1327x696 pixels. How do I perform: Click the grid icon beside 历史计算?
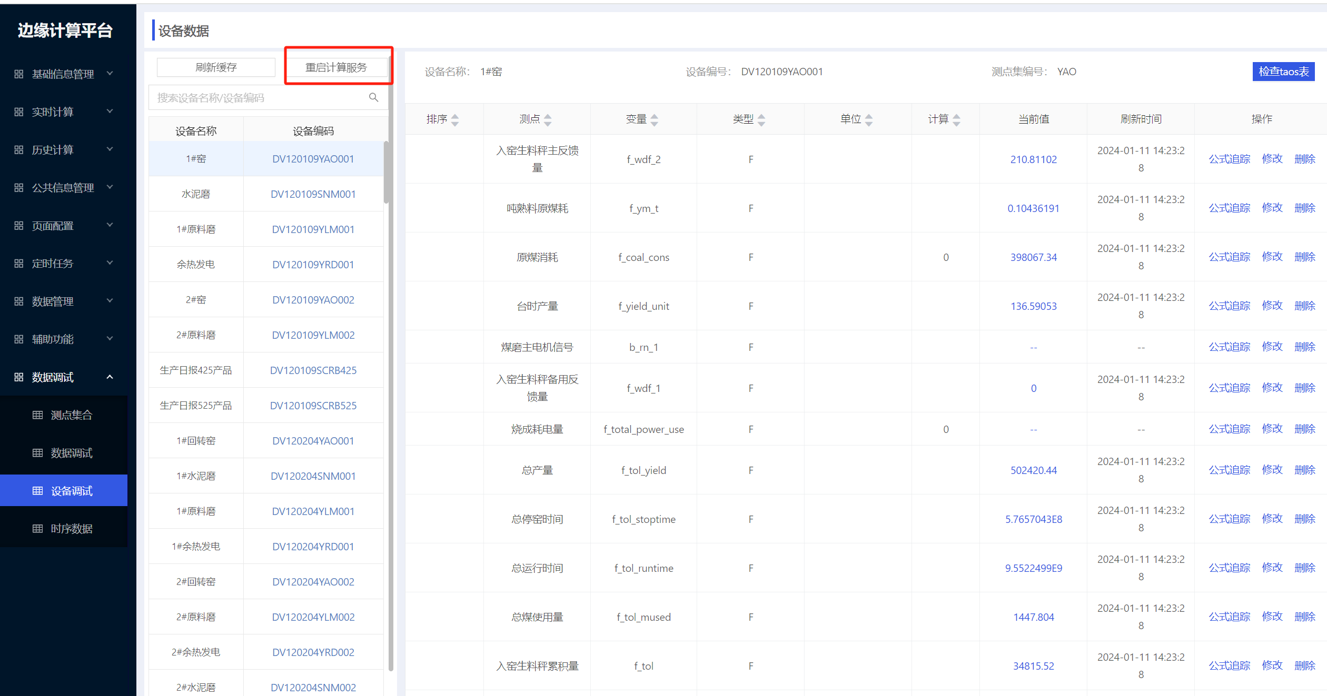click(x=19, y=149)
